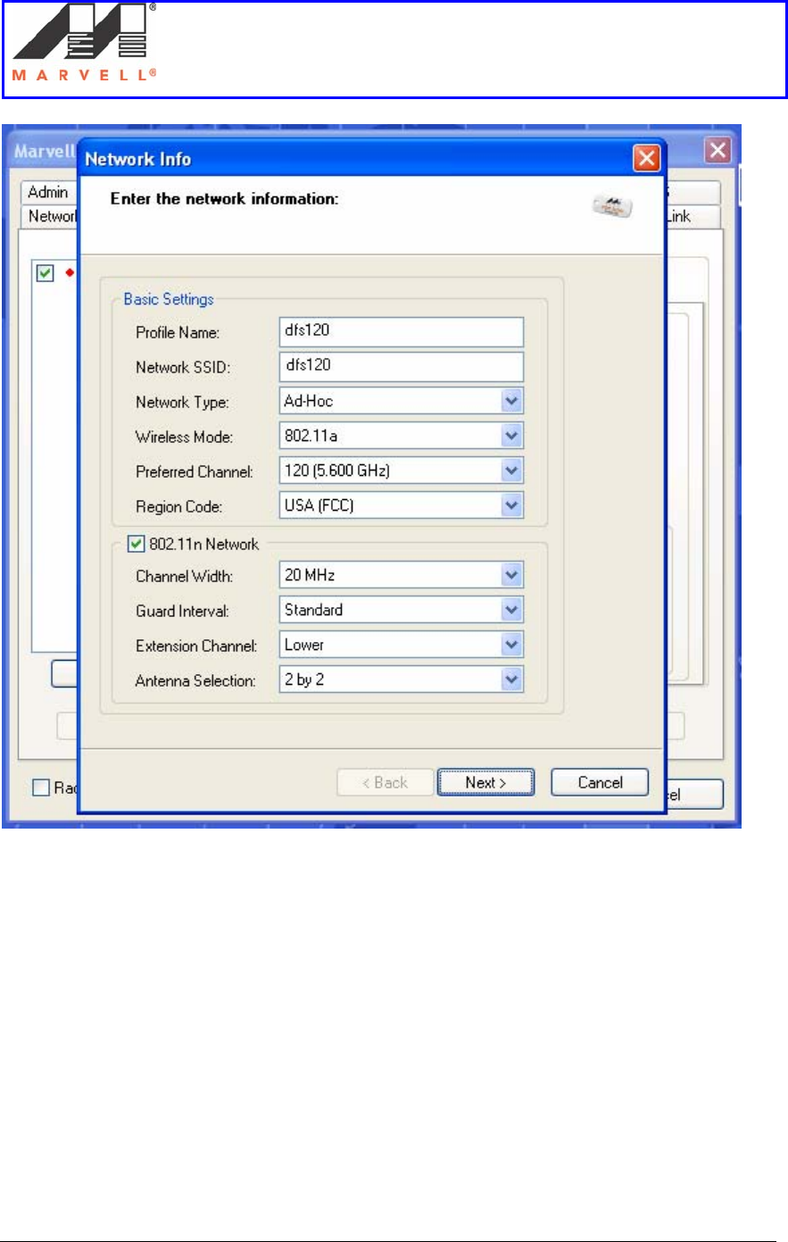This screenshot has width=788, height=1242.
Task: Toggle the profile checkbox in the background window list
Action: (x=45, y=273)
